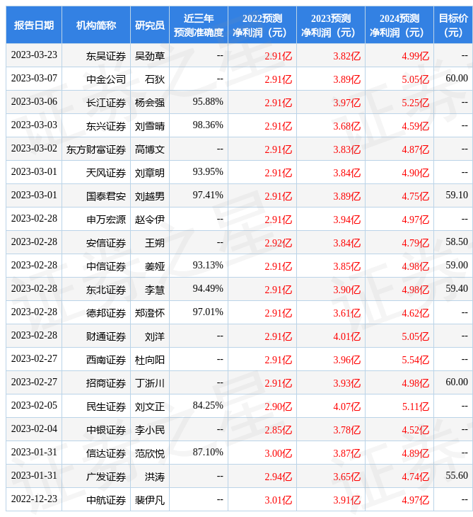Click researcher name 石狄
This screenshot has width=473, height=517.
[155, 79]
